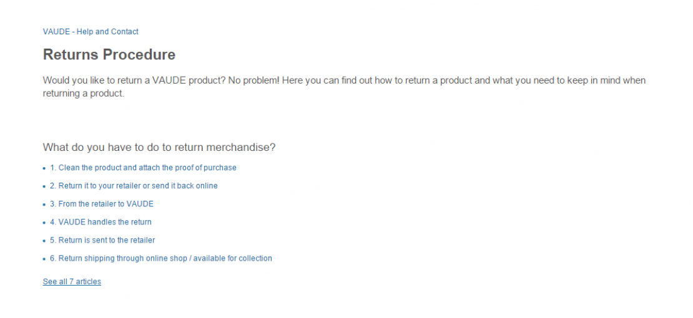The height and width of the screenshot is (318, 693).
Task: Click the bullet beside article 5
Action: click(44, 241)
